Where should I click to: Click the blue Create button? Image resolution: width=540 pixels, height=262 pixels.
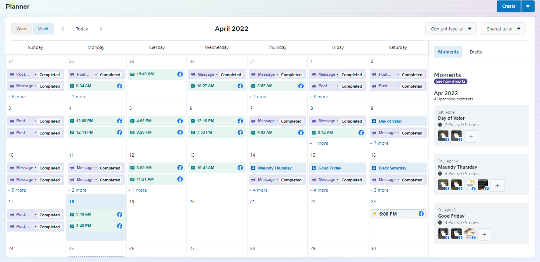click(509, 6)
